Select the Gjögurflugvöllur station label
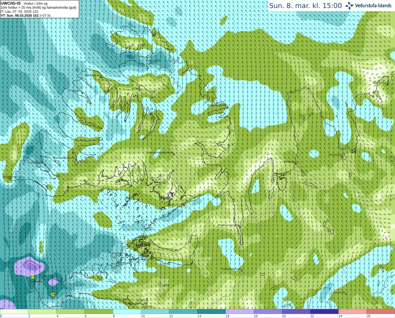The height and width of the screenshot is (318, 395). click(x=217, y=105)
